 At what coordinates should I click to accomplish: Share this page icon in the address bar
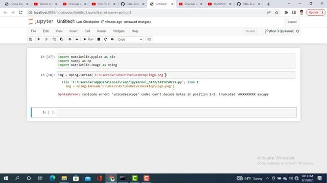click(x=269, y=12)
